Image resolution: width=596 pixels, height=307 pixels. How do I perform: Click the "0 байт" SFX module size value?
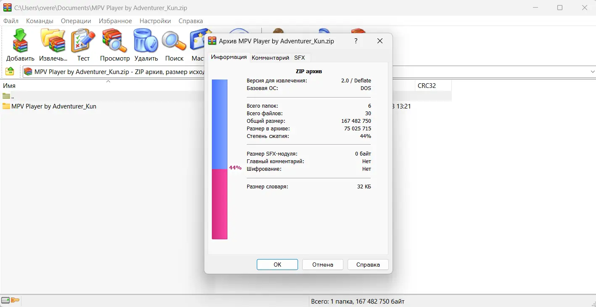[x=363, y=154]
